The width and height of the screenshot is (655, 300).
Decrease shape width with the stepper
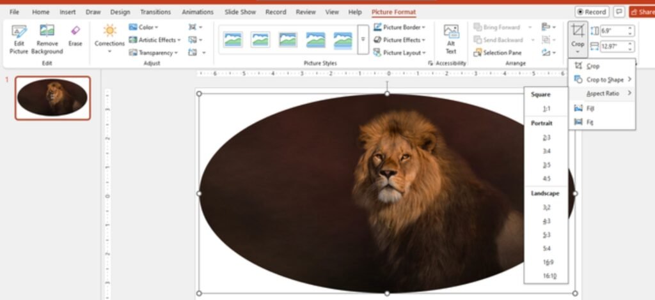pyautogui.click(x=630, y=49)
